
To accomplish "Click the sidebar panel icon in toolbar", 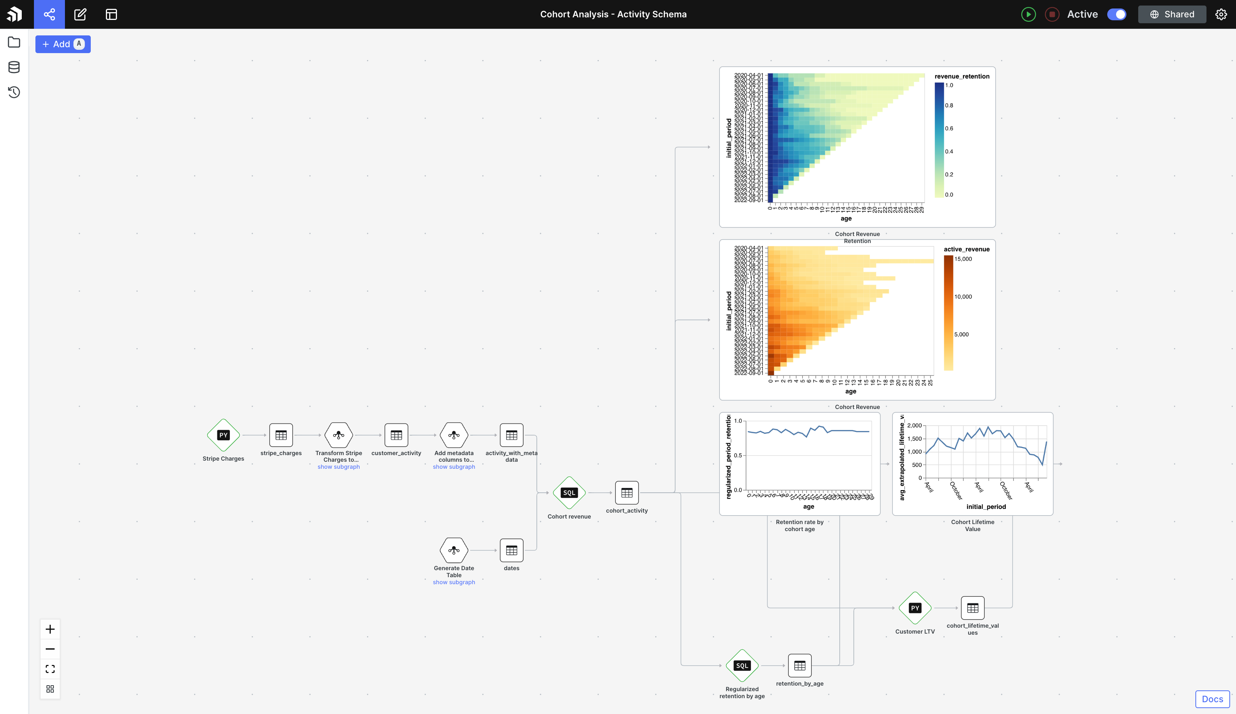I will 111,14.
